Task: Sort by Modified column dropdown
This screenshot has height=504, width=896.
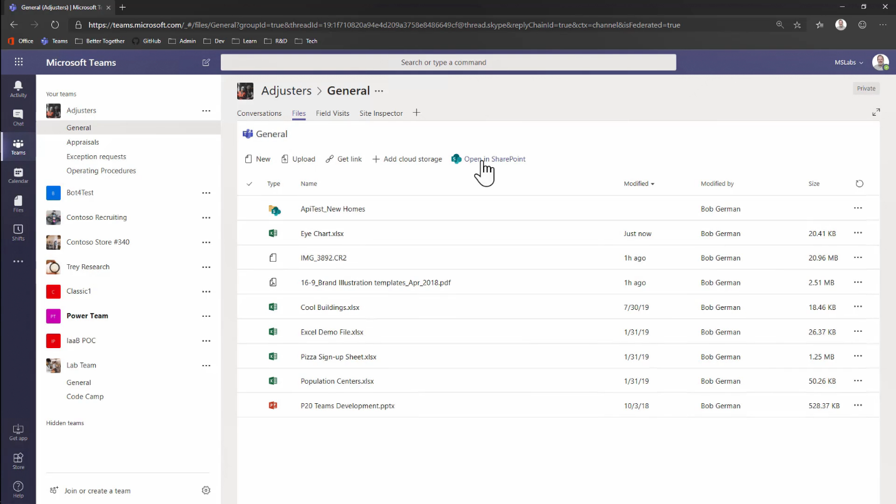Action: [x=639, y=183]
